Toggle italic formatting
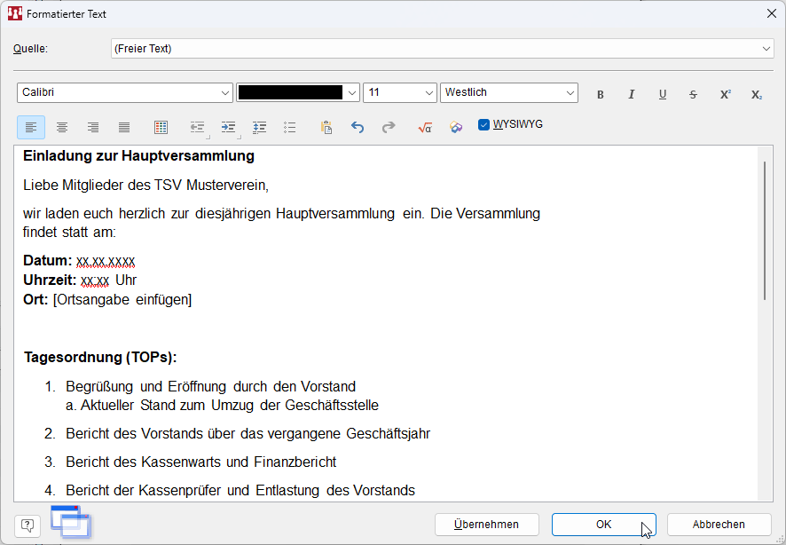This screenshot has height=545, width=786. coord(632,94)
